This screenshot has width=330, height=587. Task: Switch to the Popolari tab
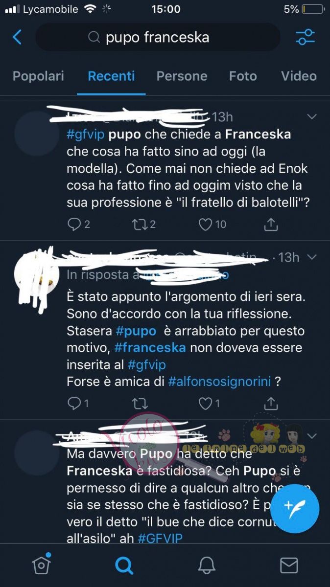(x=38, y=76)
